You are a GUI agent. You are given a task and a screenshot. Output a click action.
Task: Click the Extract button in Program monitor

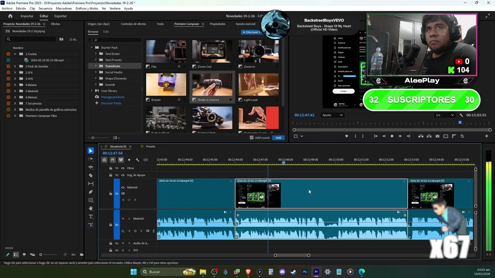[429, 136]
